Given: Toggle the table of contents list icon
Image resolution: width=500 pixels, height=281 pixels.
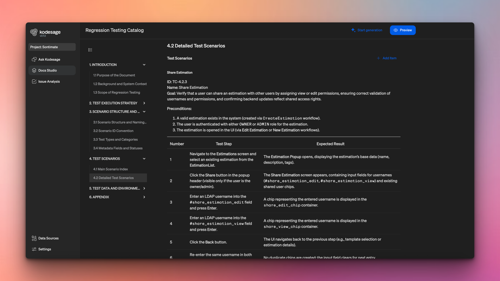Looking at the screenshot, I should pos(90,50).
